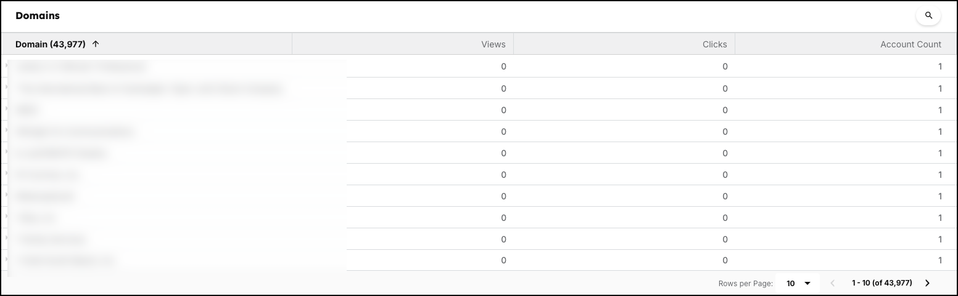This screenshot has width=958, height=296.
Task: Click the previous page left chevron
Action: tap(832, 283)
